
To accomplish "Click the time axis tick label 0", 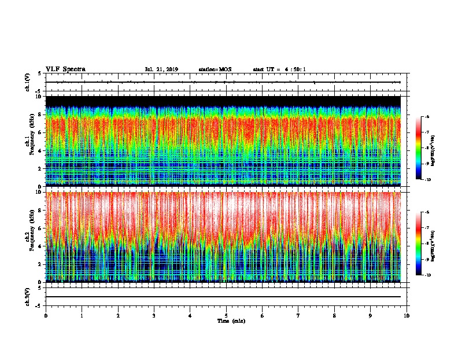I will click(x=46, y=316).
